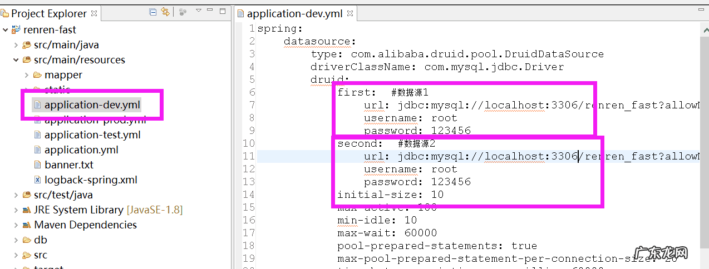Select the Project Explorer tab
The height and width of the screenshot is (269, 709).
click(49, 13)
